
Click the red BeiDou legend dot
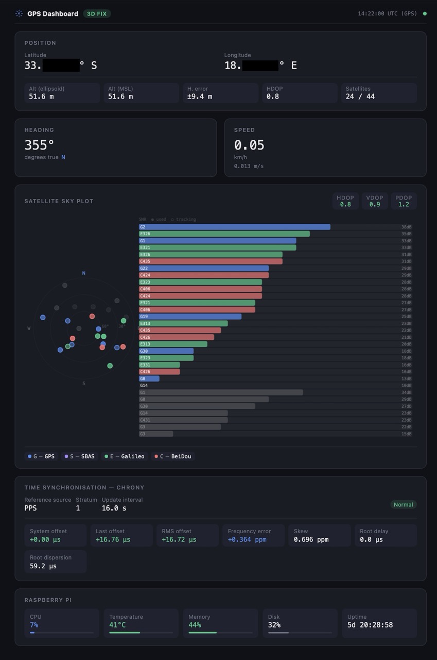coord(156,456)
